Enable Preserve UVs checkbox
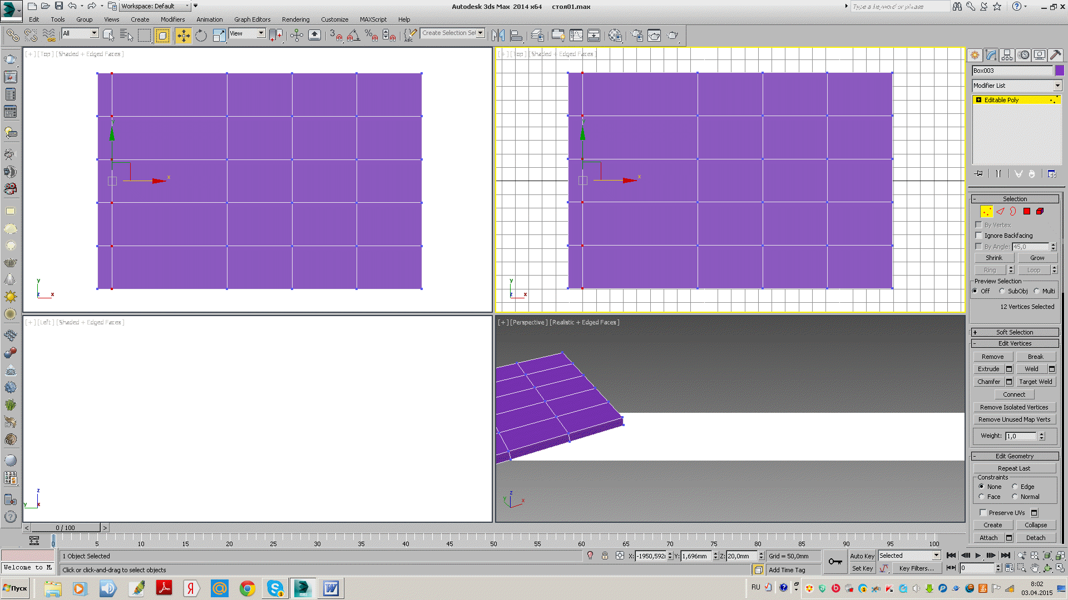 click(x=983, y=513)
